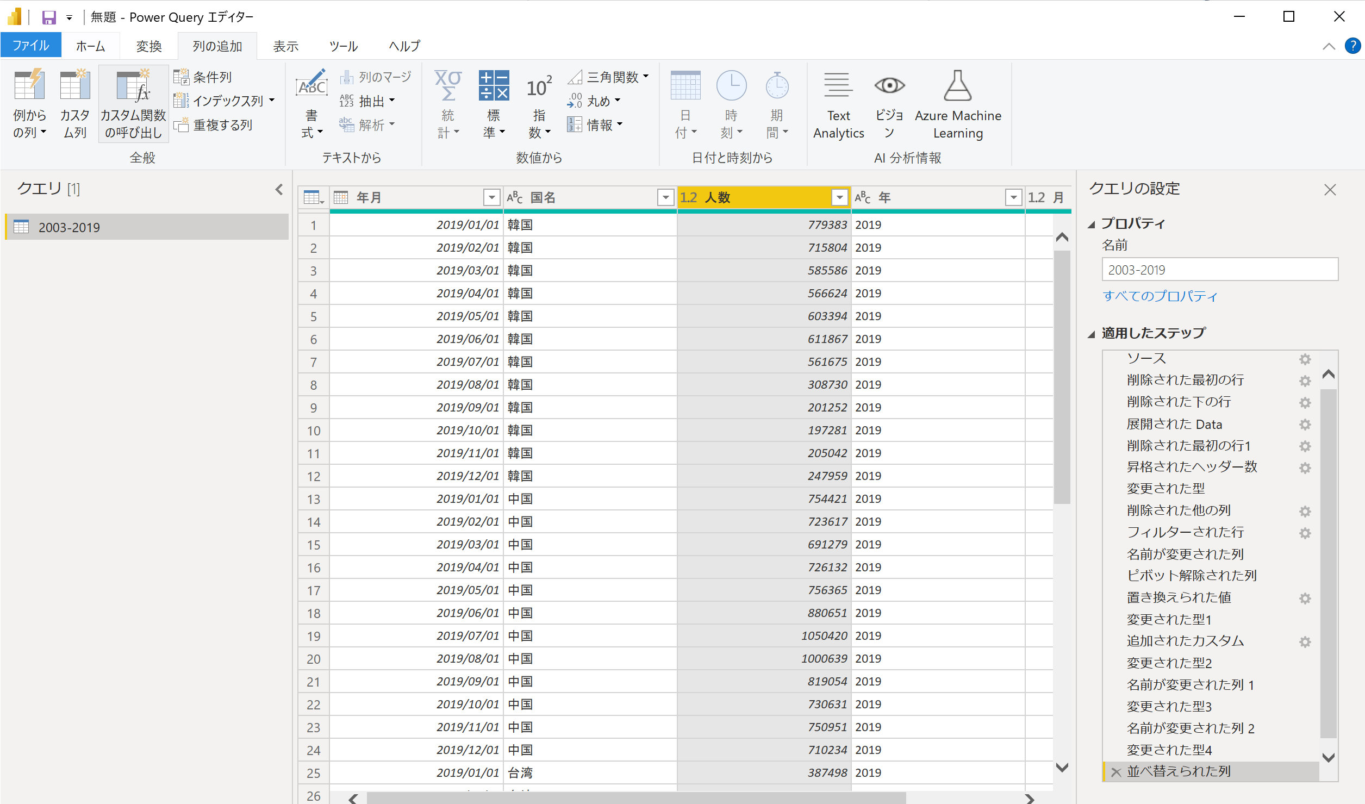Open the filter dropdown on 国名 column

665,197
